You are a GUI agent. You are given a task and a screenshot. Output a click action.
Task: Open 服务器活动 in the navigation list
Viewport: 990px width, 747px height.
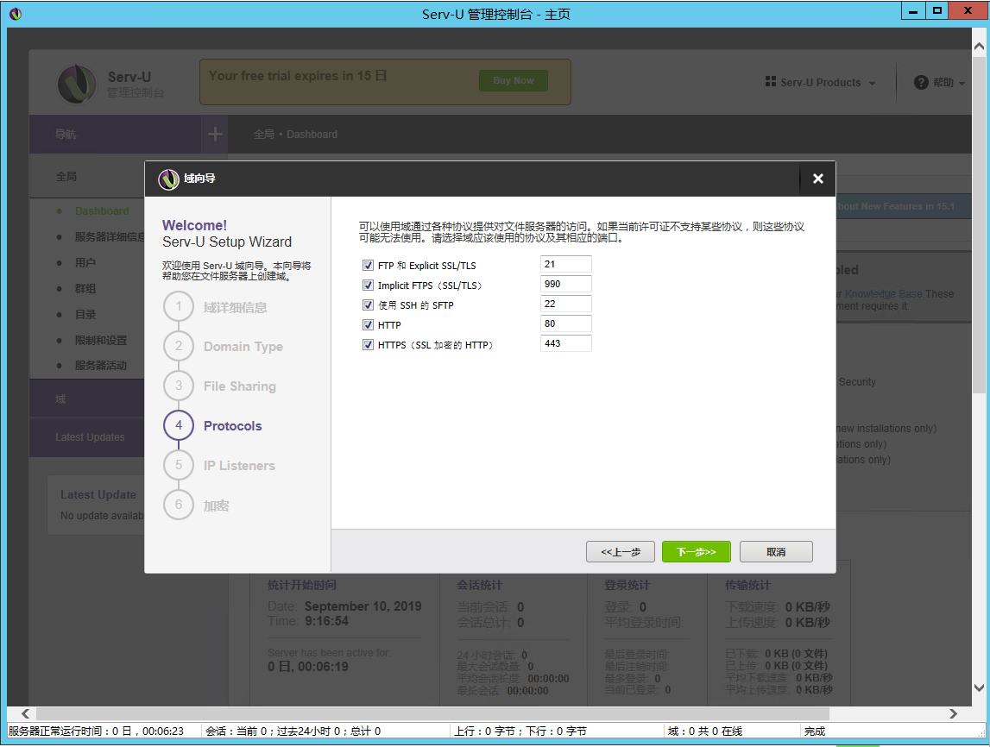100,365
